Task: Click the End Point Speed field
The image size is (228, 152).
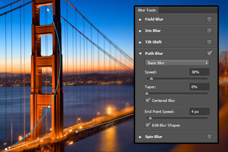Action: click(199, 112)
